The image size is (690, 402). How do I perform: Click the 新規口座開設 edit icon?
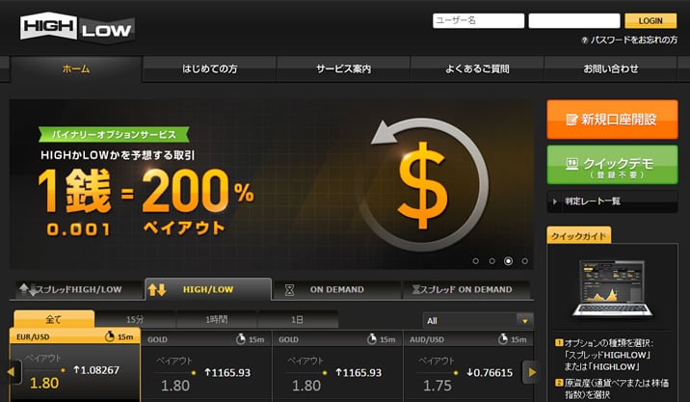[571, 120]
